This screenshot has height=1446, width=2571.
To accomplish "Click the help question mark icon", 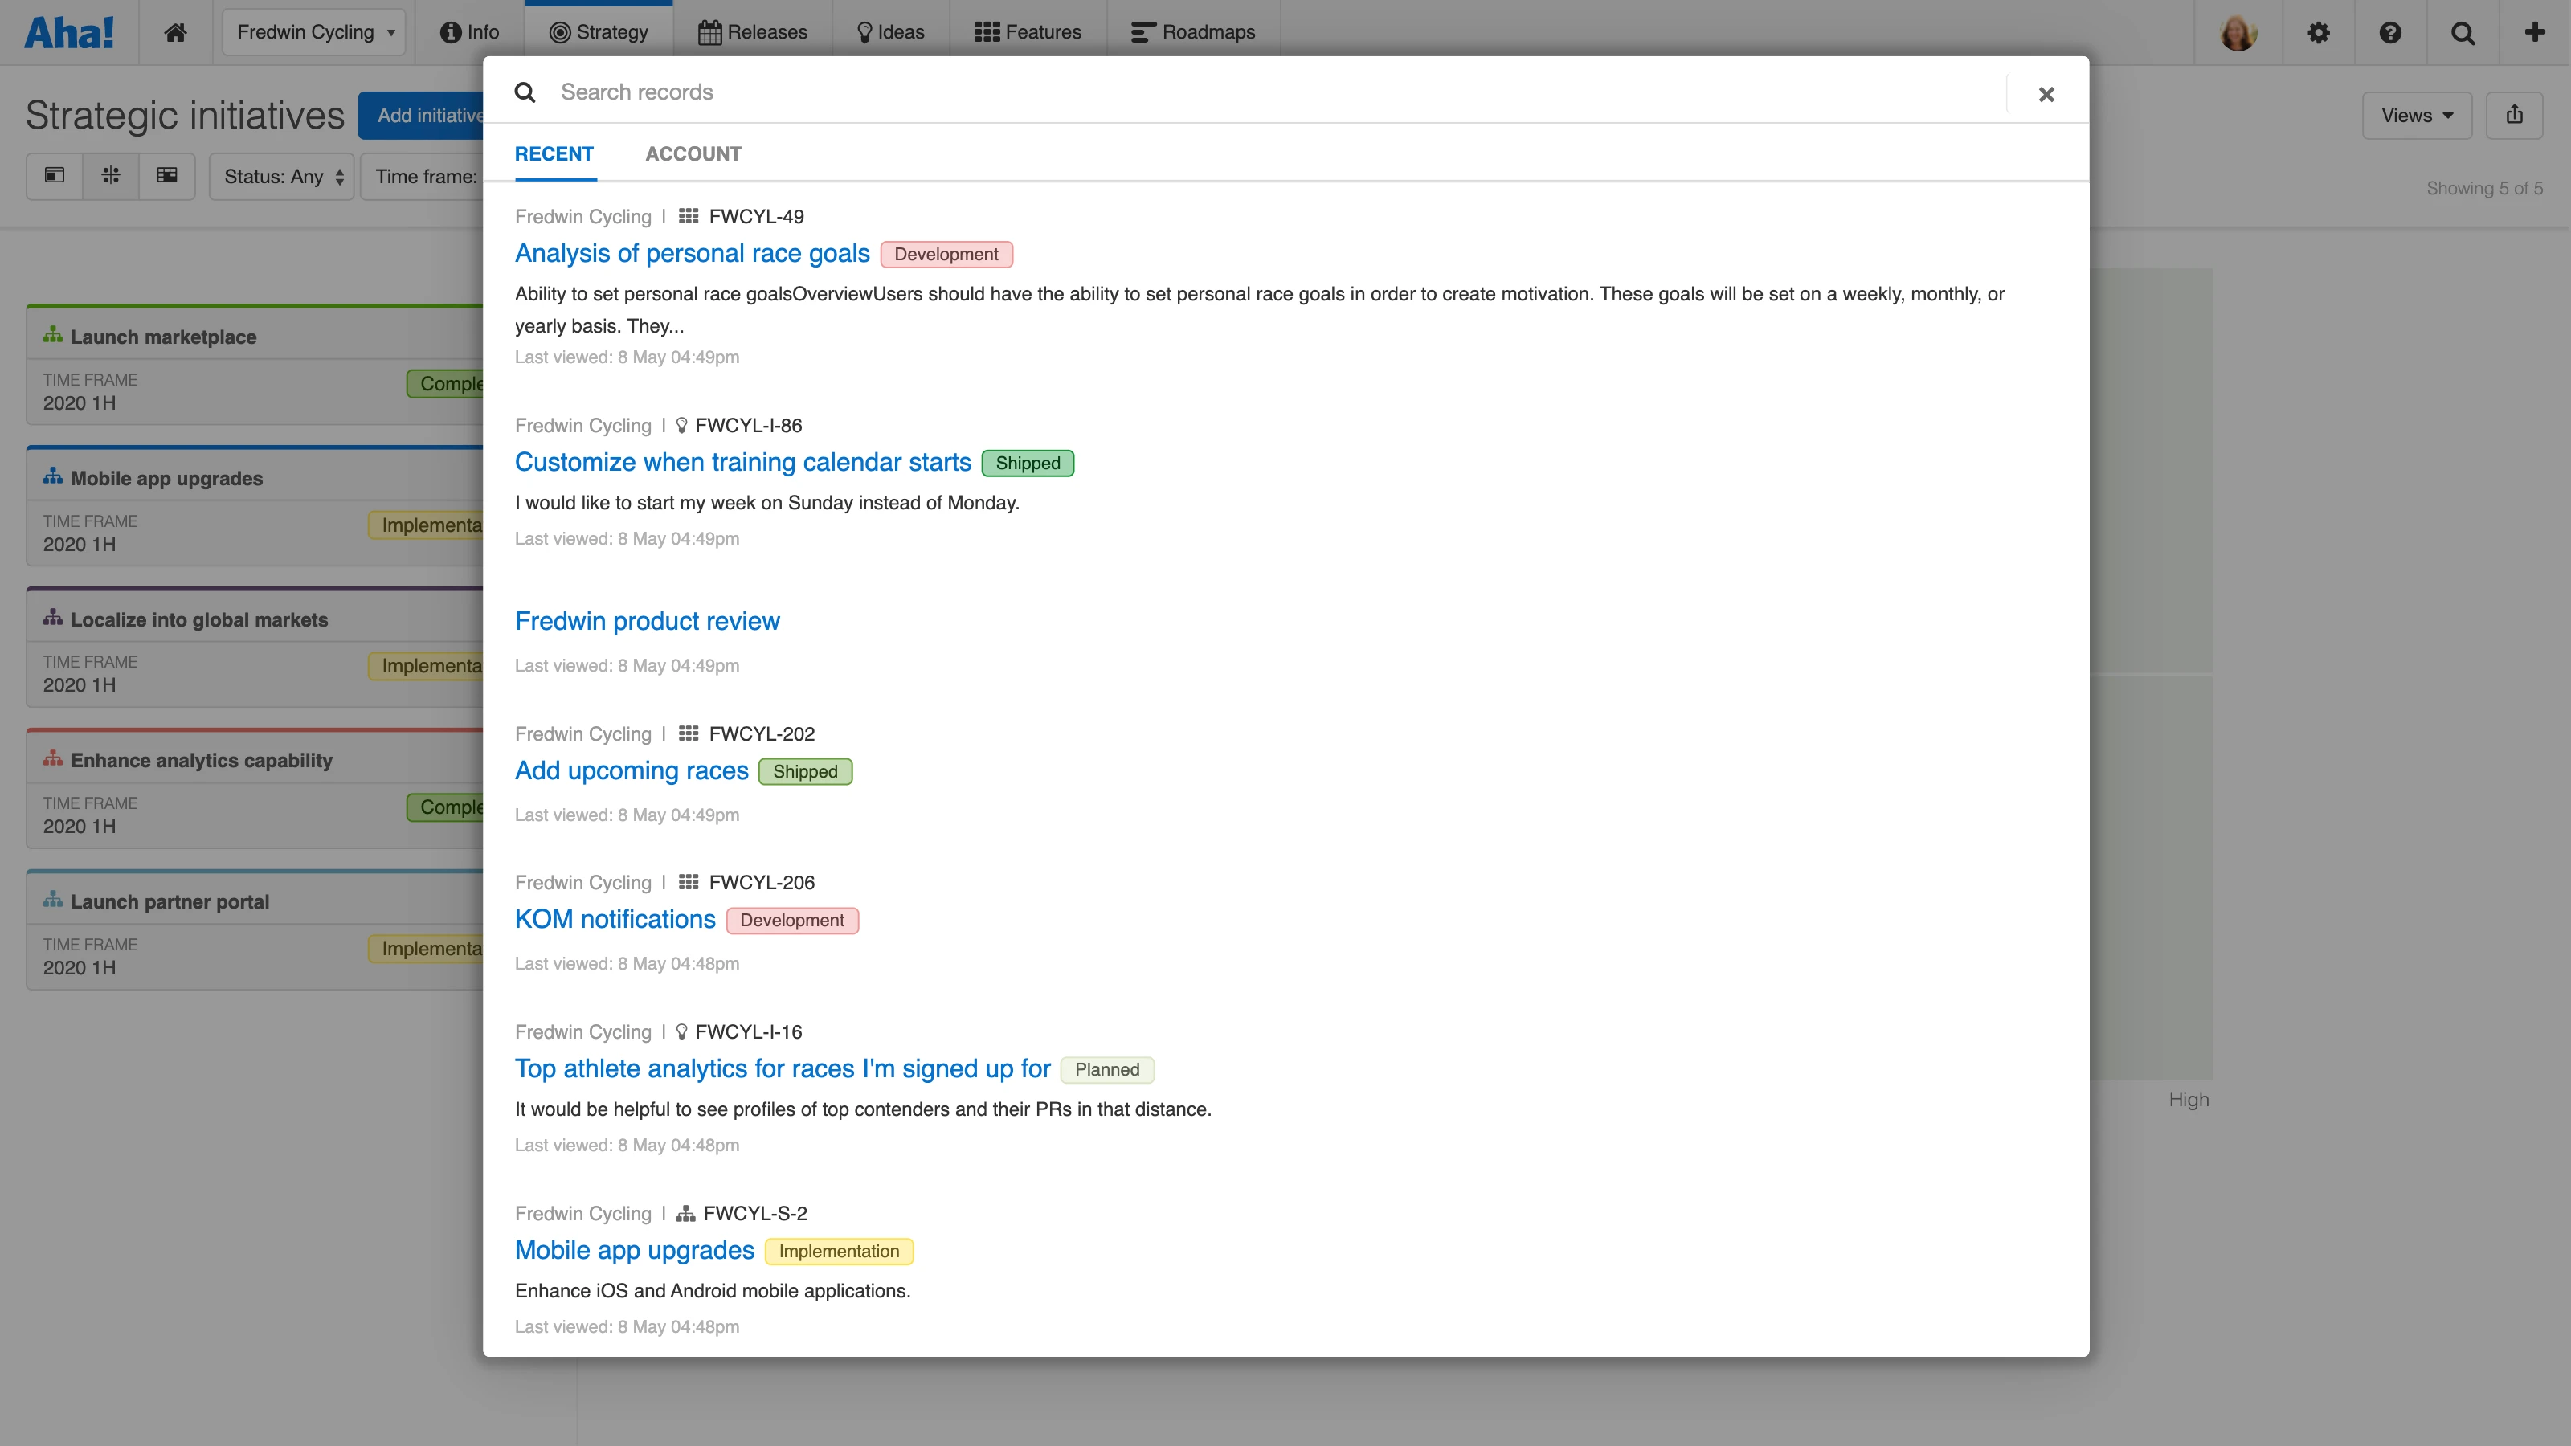I will coord(2389,32).
